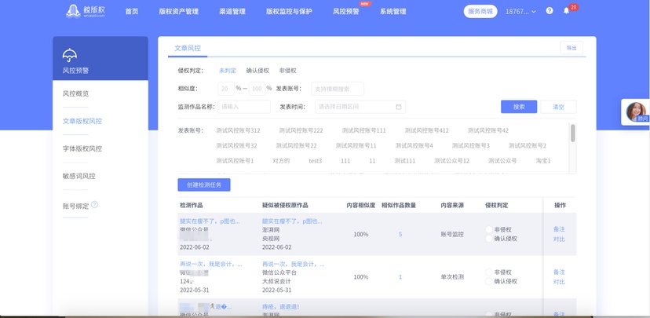Viewport: 650px width, 318px height.
Task: Select account 淘宝1
Action: click(x=543, y=160)
